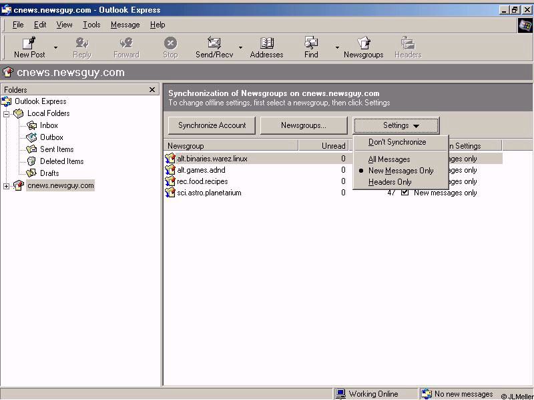Close the Folders pane
The image size is (534, 400).
pyautogui.click(x=152, y=89)
